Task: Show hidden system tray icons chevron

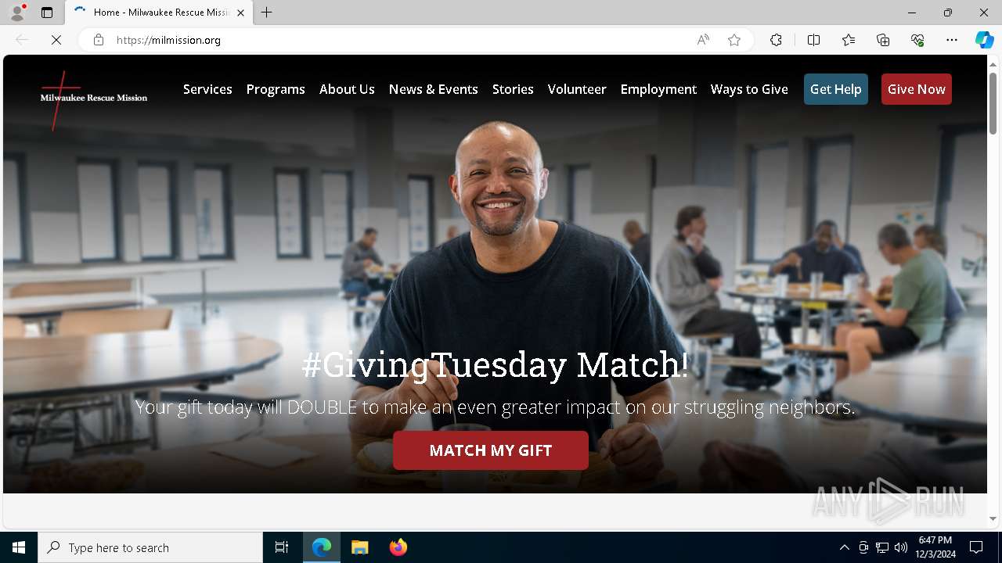Action: (844, 547)
